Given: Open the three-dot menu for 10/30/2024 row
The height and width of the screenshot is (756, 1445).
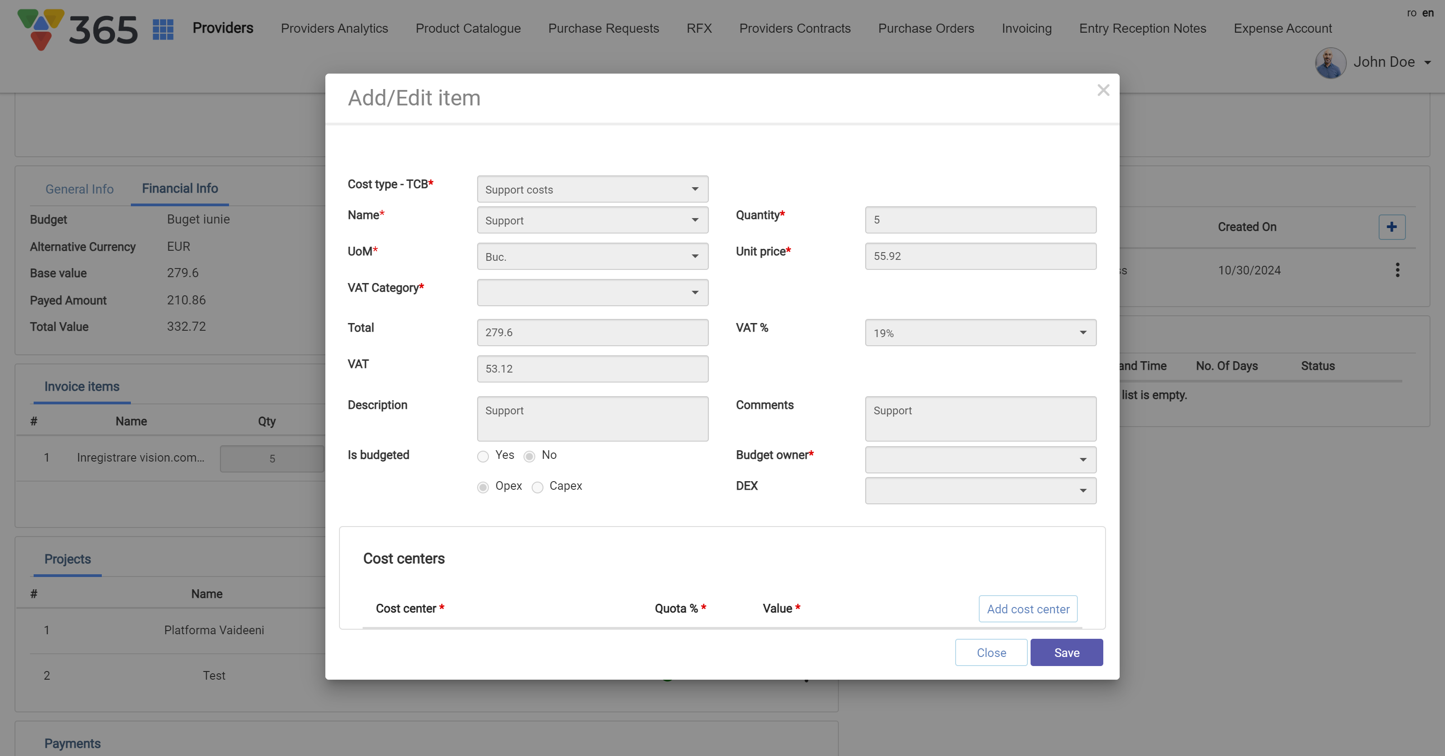Looking at the screenshot, I should coord(1397,270).
